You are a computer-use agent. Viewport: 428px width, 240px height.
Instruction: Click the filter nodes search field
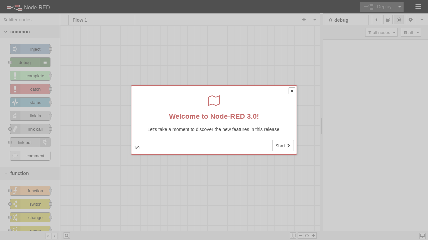30,20
